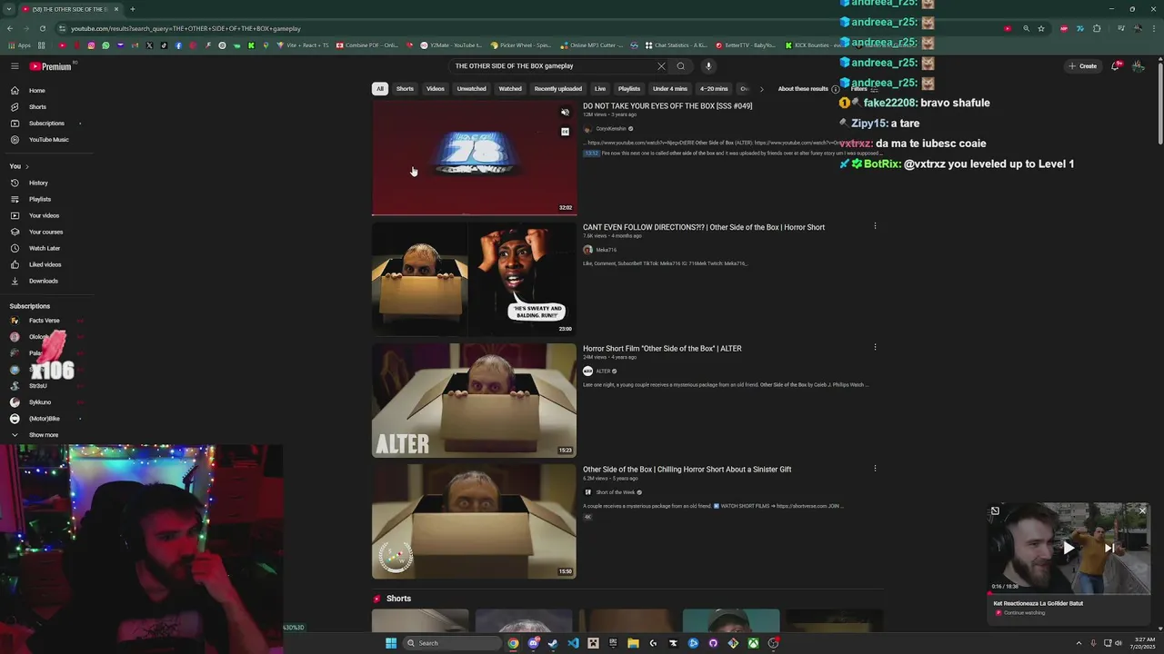Open Apps bookmarks shortcut
The height and width of the screenshot is (654, 1164).
[x=18, y=45]
